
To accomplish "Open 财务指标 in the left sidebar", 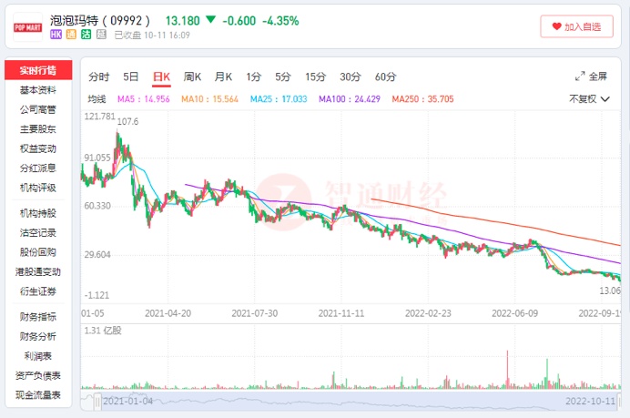I will pyautogui.click(x=38, y=317).
